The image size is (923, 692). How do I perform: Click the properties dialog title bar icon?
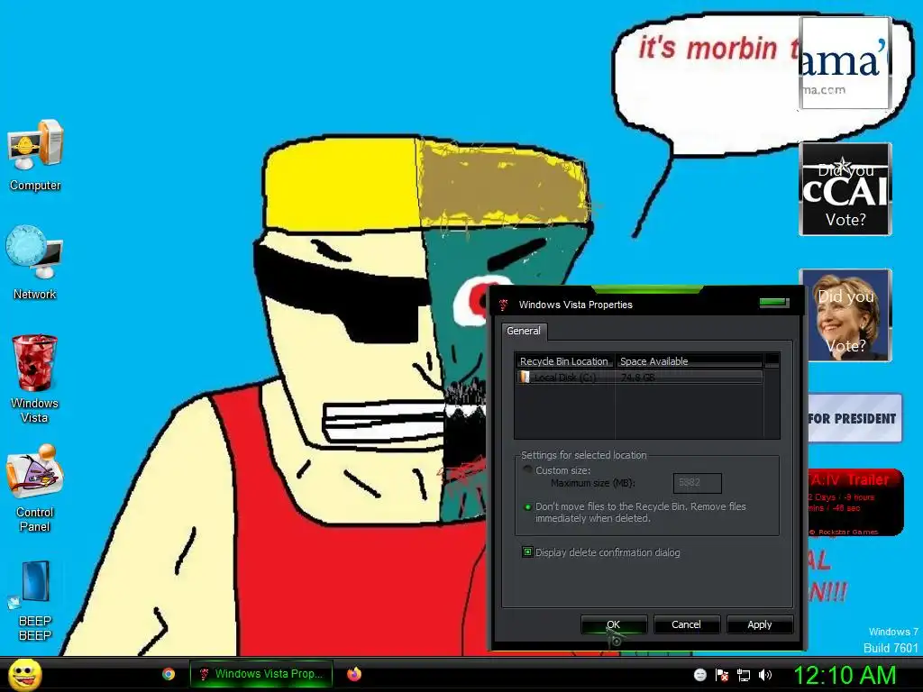504,305
